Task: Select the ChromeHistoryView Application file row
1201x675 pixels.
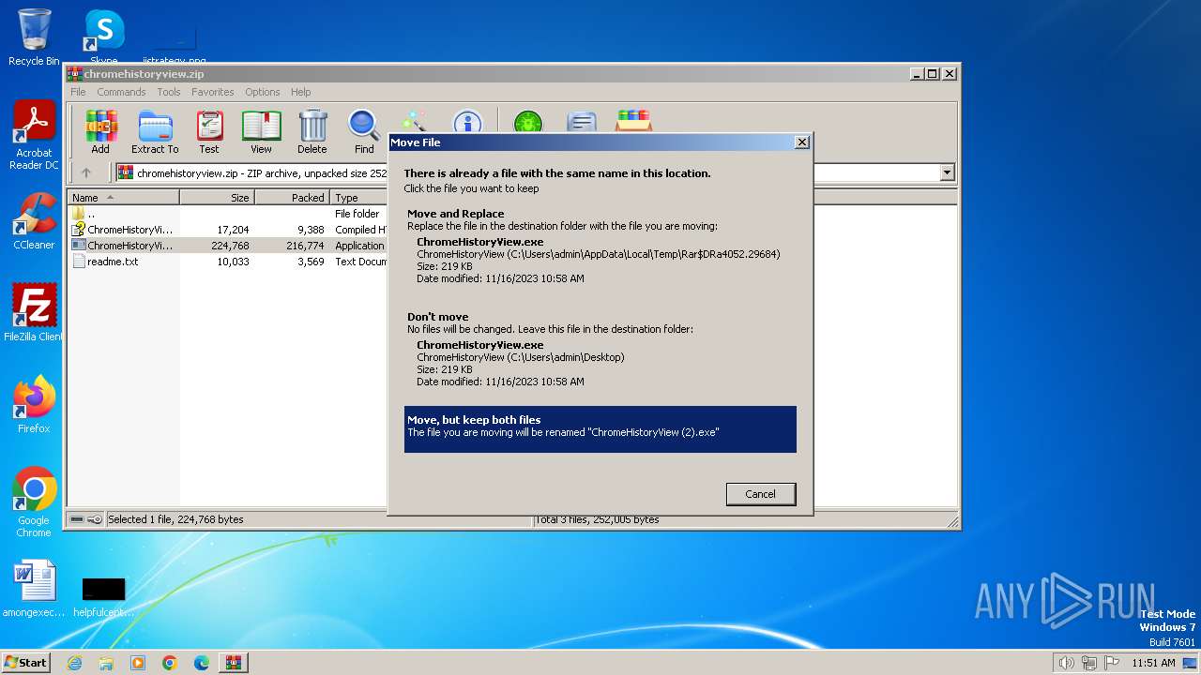Action: 228,246
